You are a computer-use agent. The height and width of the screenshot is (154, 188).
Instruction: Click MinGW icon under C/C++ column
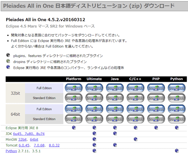pos(135,139)
